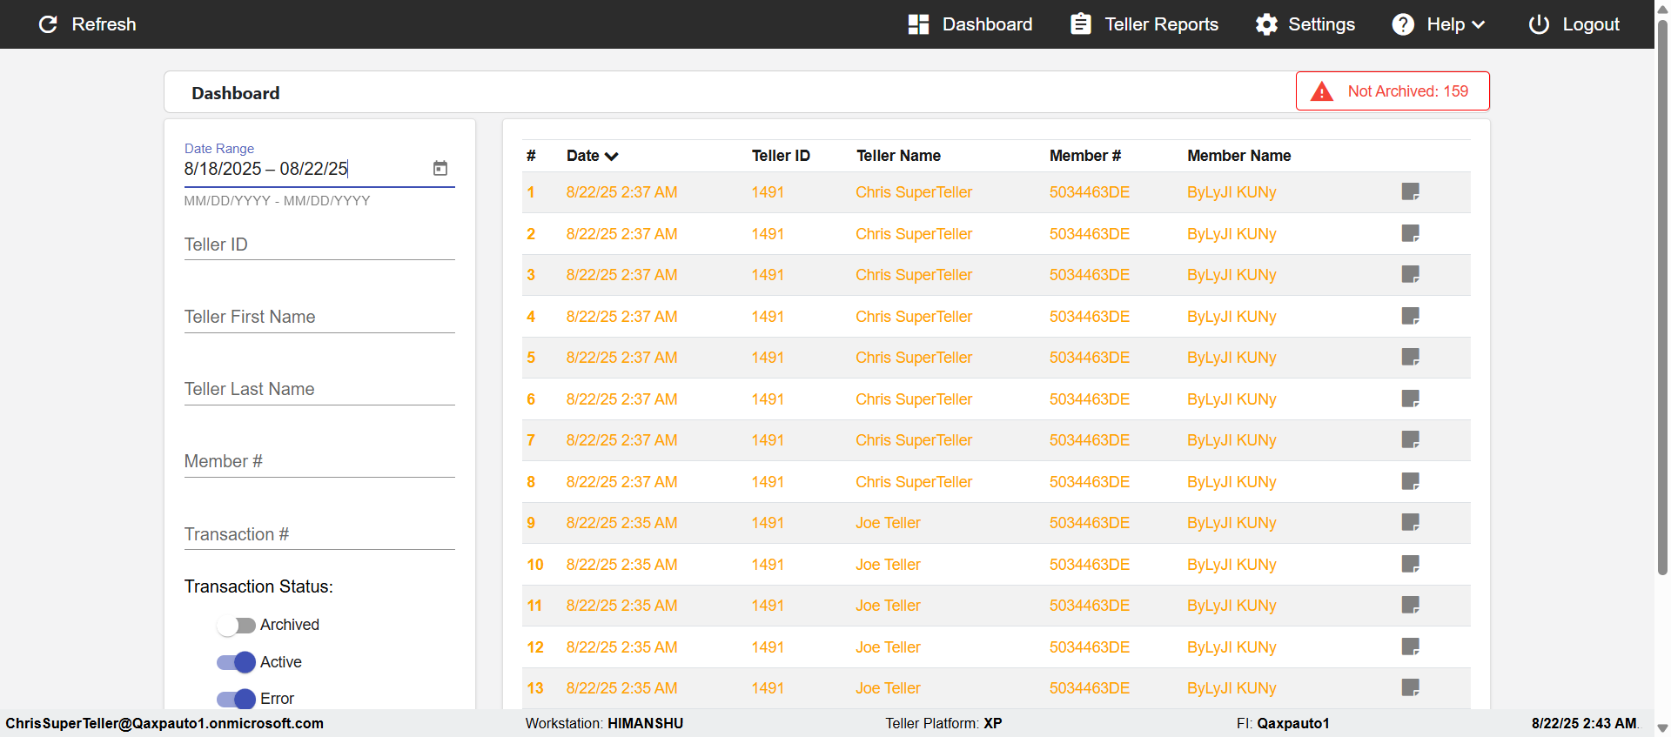1671x737 pixels.
Task: Click the Teller Reports clipboard icon
Action: 1081,23
